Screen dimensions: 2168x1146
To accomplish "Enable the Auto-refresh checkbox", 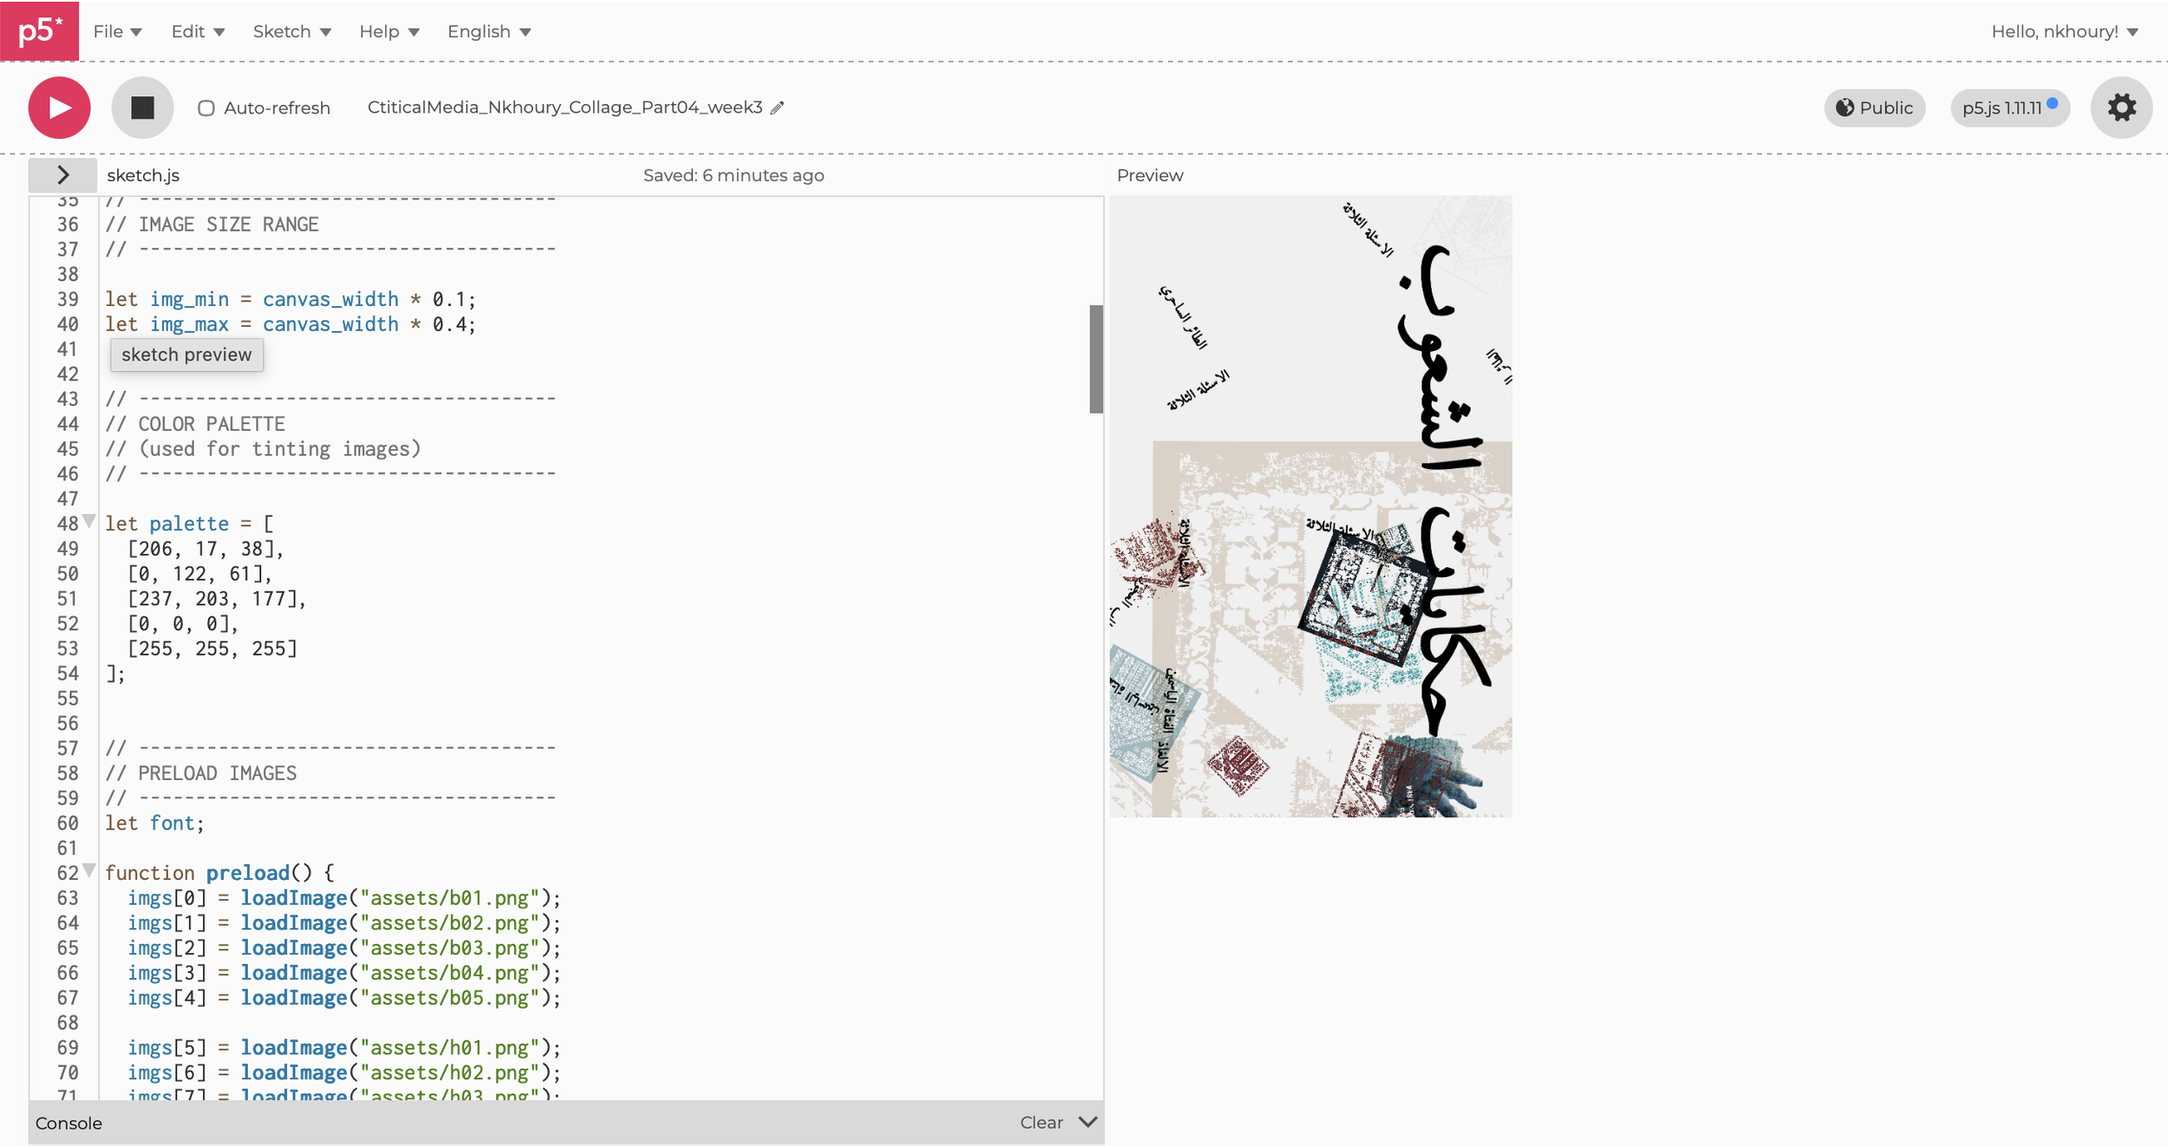I will click(206, 108).
